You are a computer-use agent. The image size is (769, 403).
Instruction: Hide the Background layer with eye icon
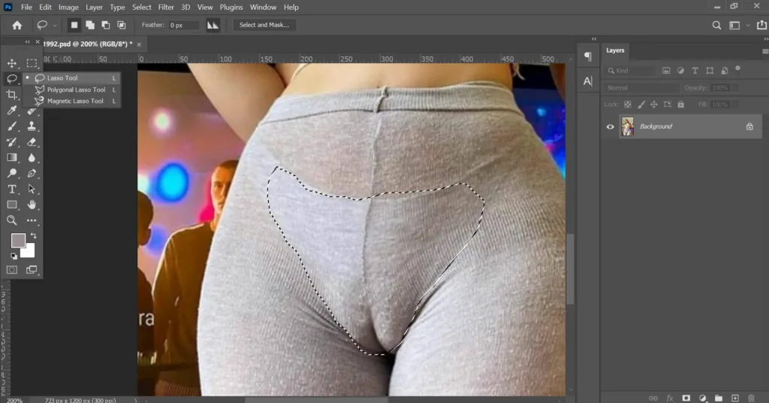[611, 127]
